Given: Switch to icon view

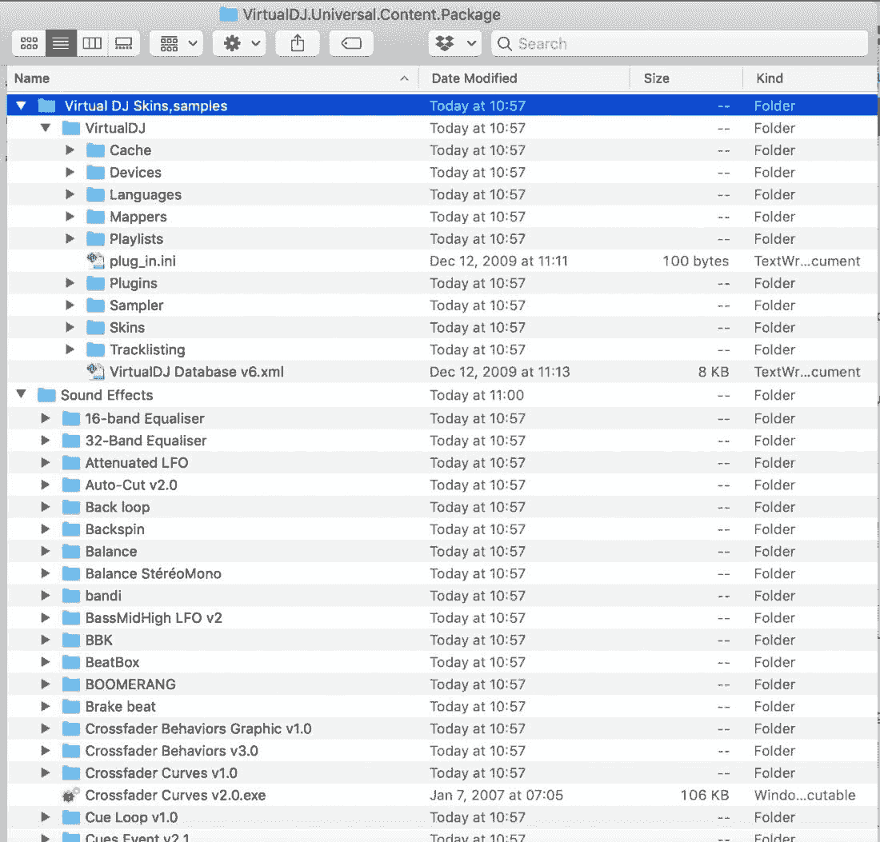Looking at the screenshot, I should point(29,43).
